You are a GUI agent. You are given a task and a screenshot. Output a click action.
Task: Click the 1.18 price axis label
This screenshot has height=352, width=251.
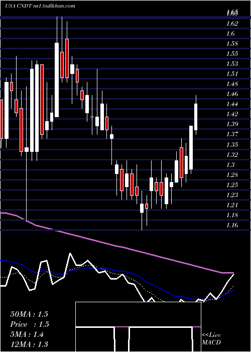(232, 215)
